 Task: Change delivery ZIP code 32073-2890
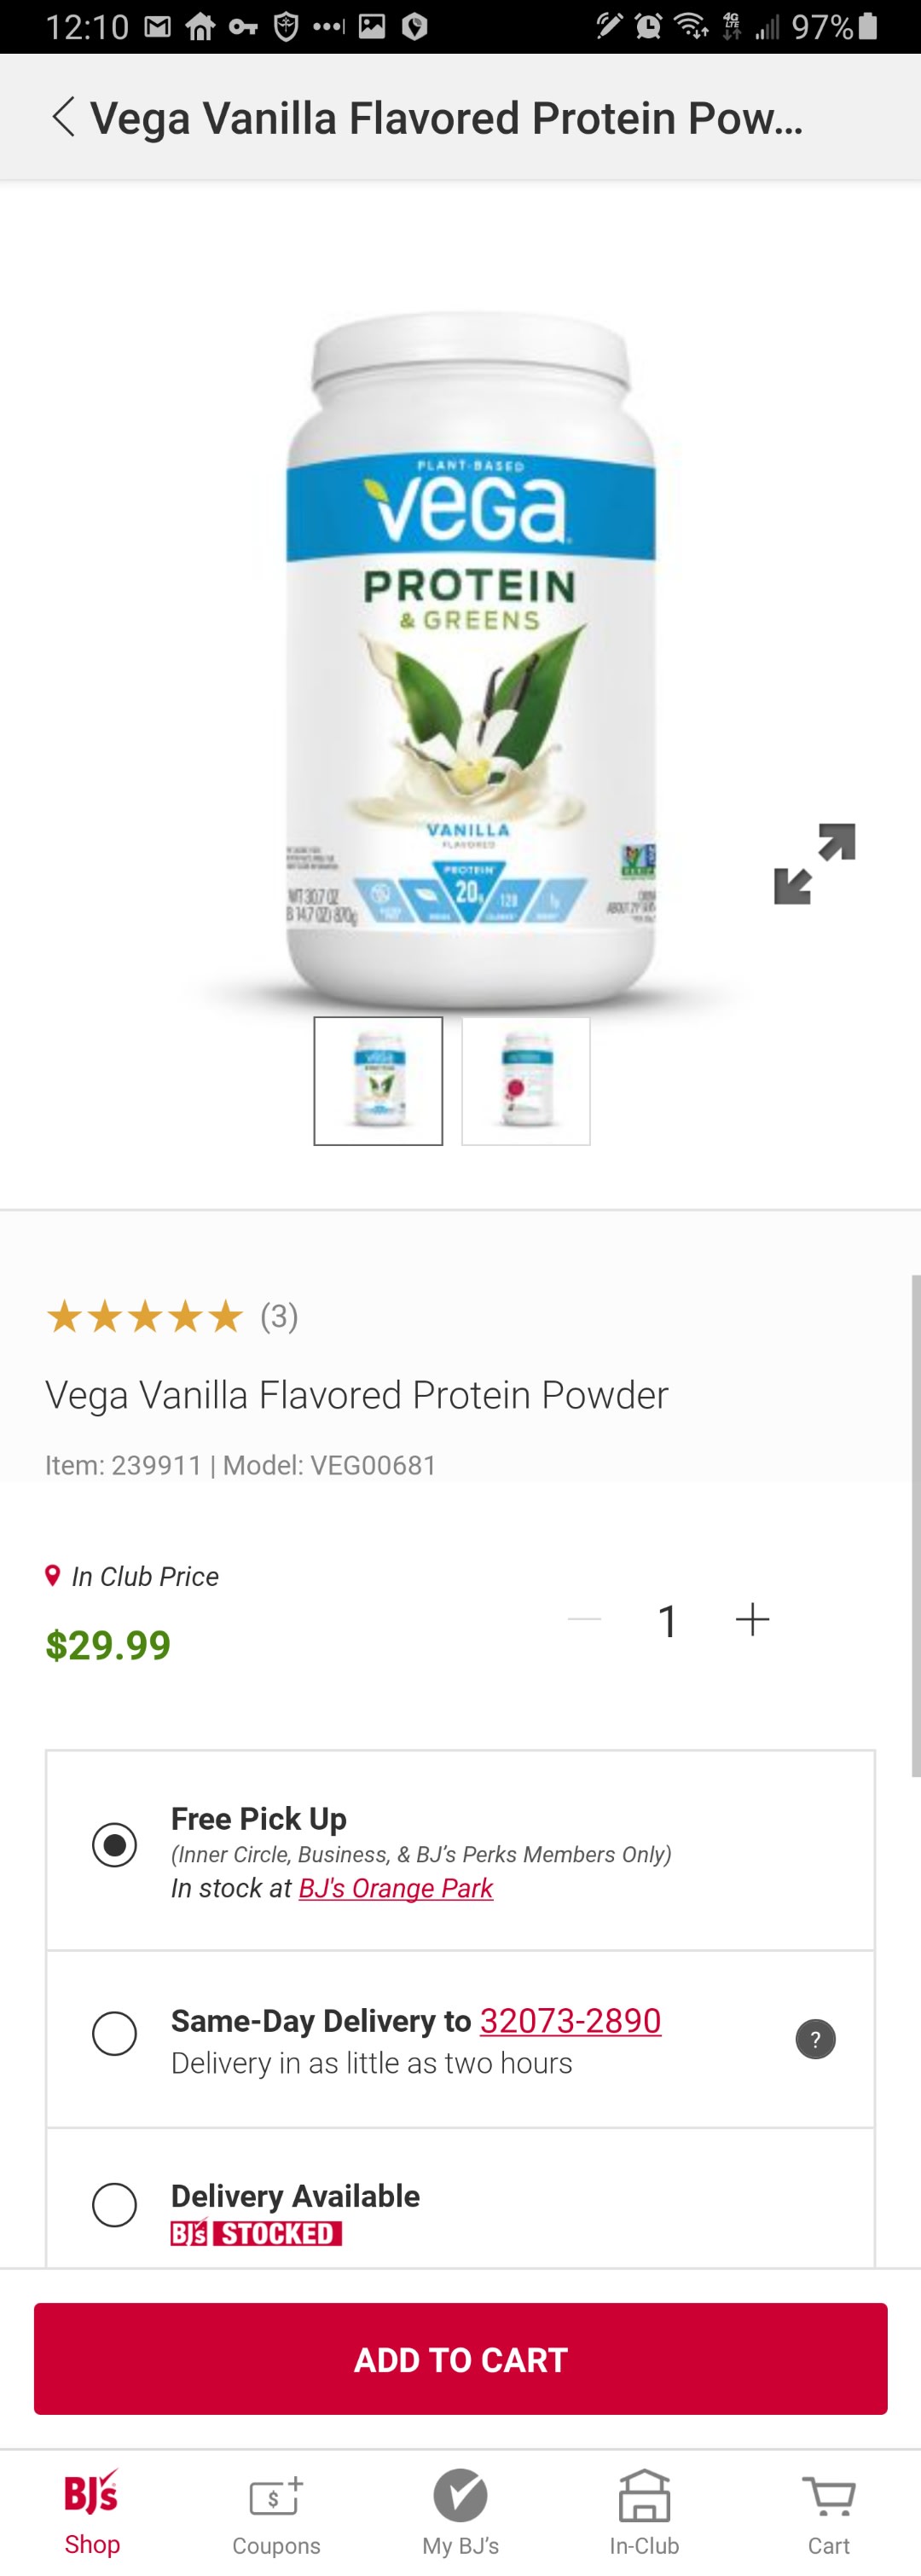click(570, 2021)
